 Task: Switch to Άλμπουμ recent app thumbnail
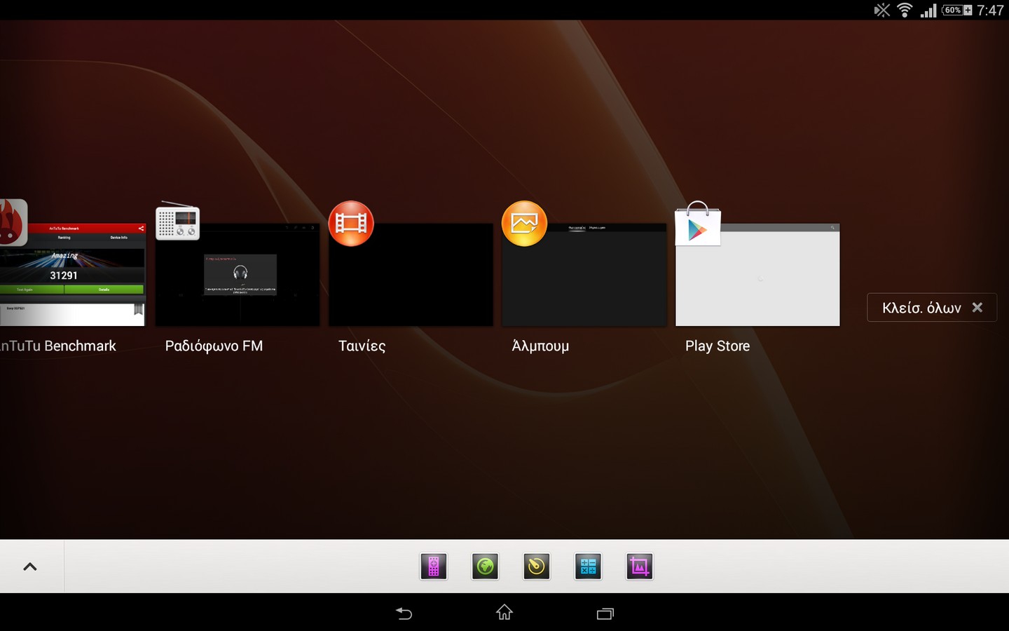coord(584,275)
